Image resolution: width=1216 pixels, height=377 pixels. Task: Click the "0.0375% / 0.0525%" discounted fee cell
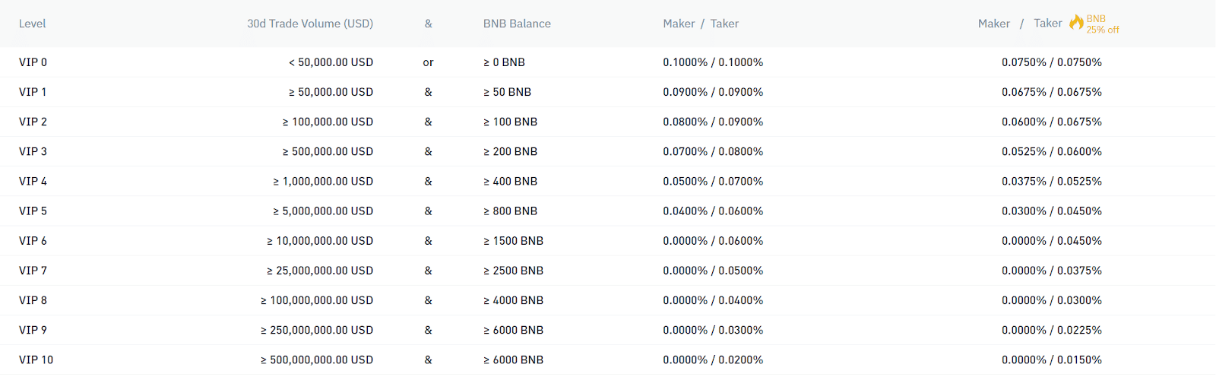pos(1052,181)
